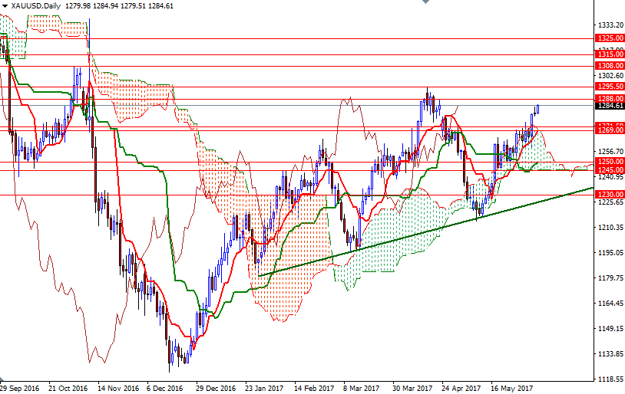Image resolution: width=625 pixels, height=394 pixels.
Task: Click the 16 May 2017 date label
Action: point(511,388)
